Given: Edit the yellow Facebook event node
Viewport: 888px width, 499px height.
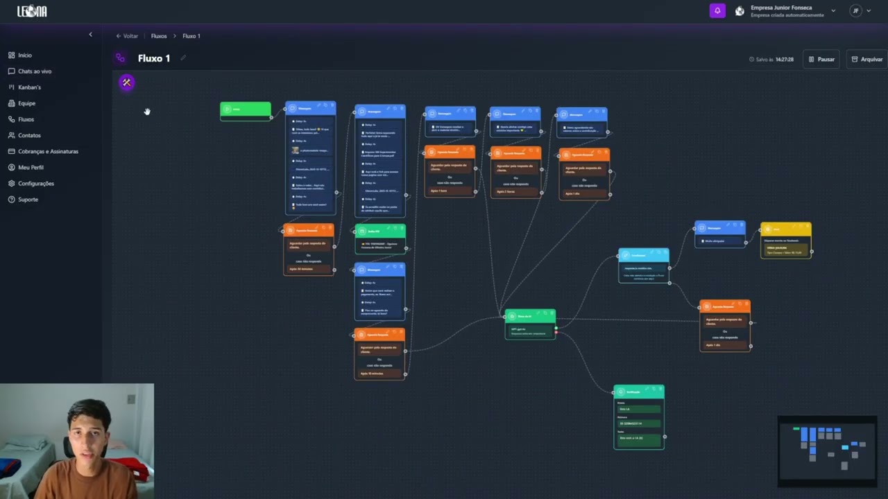Looking at the screenshot, I should (794, 225).
